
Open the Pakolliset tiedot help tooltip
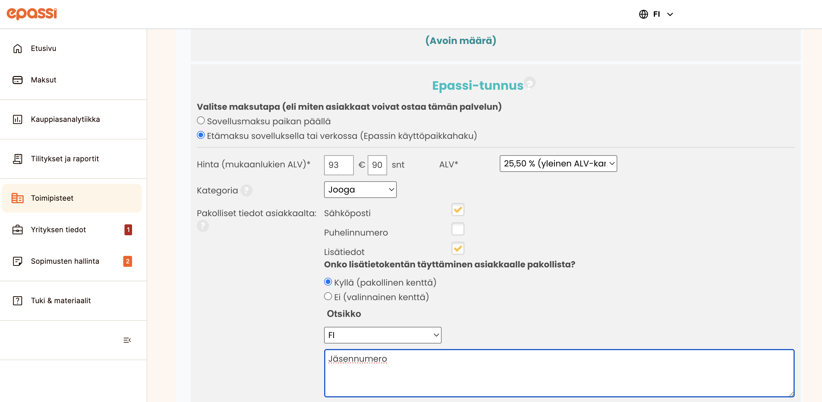point(203,226)
